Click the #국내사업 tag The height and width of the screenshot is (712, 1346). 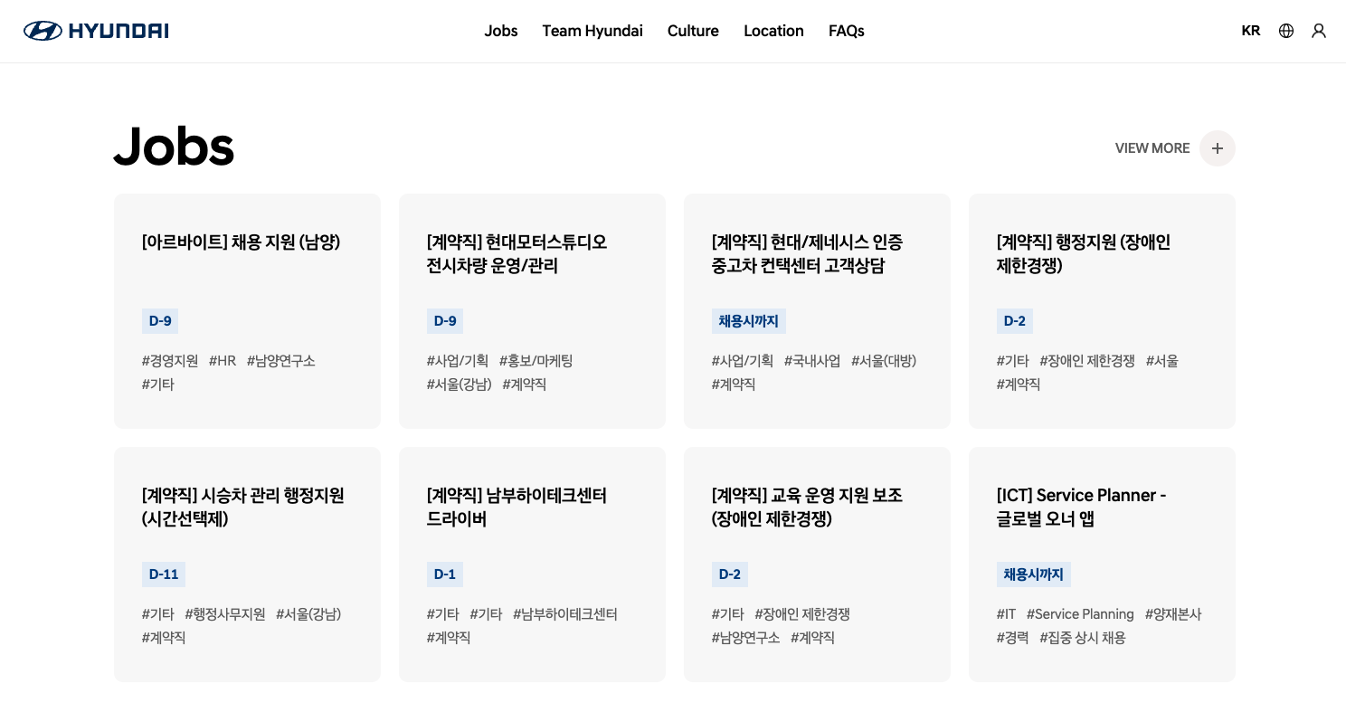point(812,361)
